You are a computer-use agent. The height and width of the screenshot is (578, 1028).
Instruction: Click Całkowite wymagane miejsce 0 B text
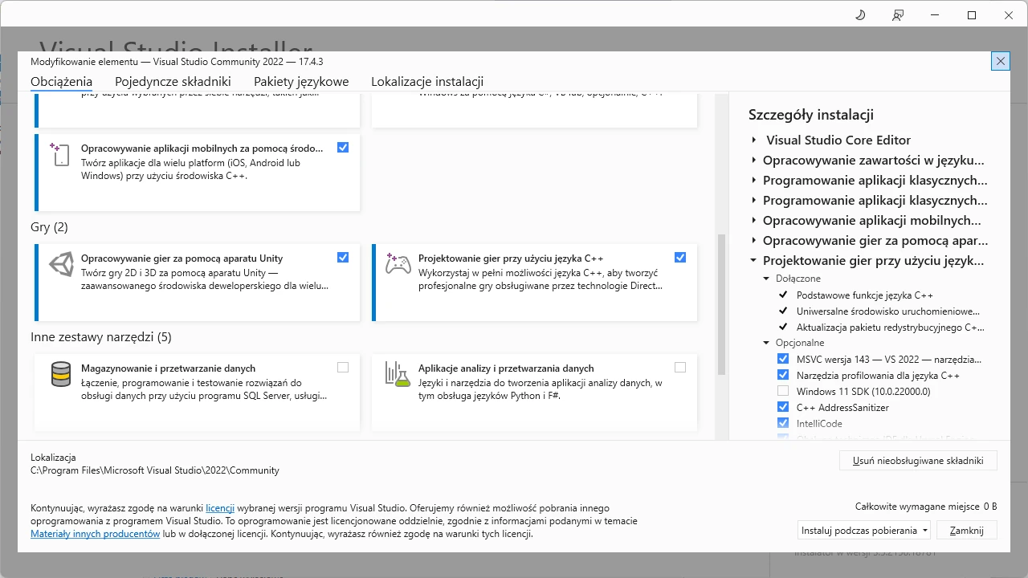click(x=926, y=507)
